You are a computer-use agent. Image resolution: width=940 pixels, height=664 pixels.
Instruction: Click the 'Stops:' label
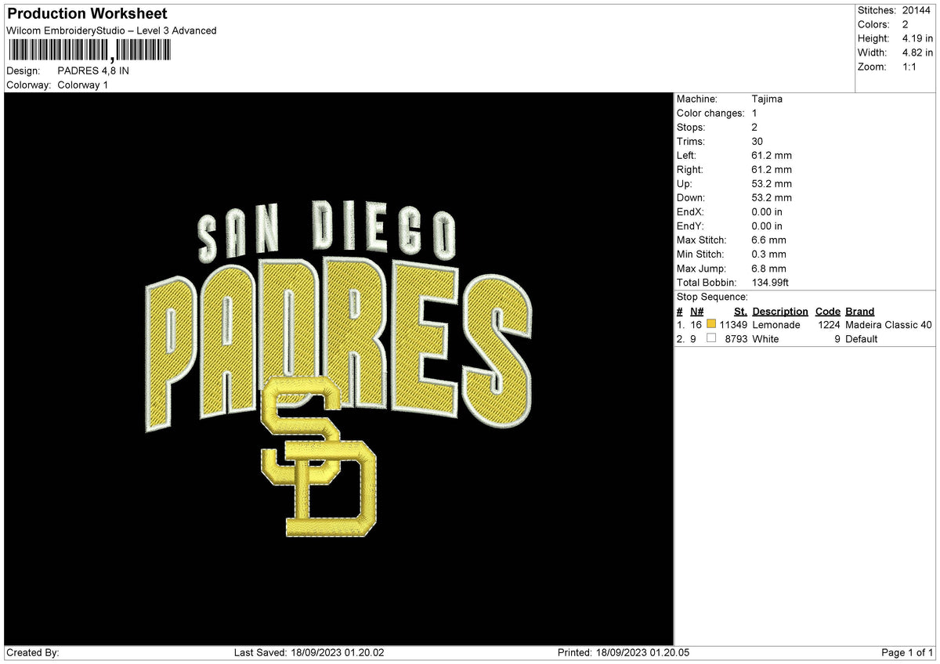(x=691, y=127)
